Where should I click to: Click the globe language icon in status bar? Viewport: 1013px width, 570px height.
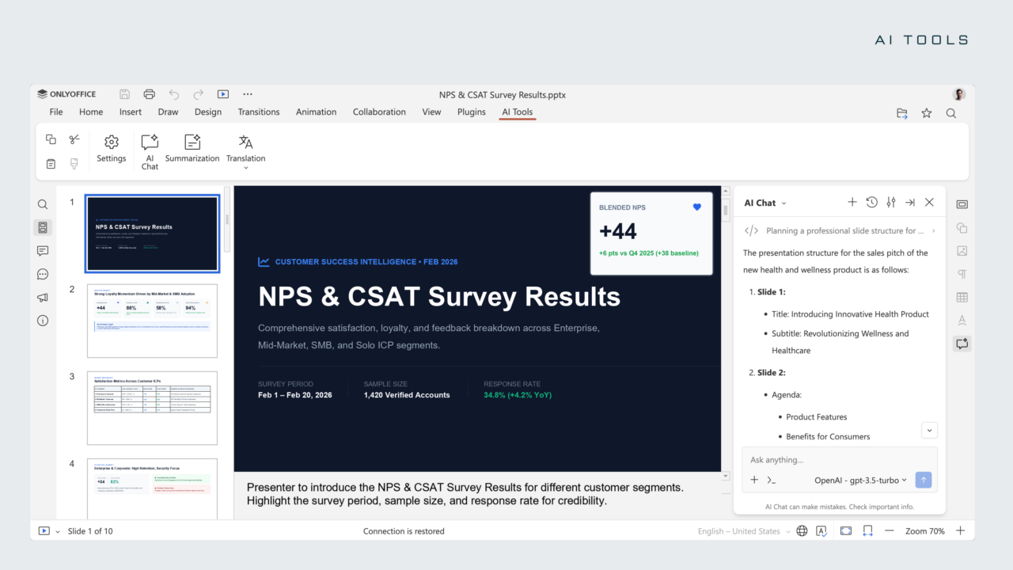click(802, 531)
